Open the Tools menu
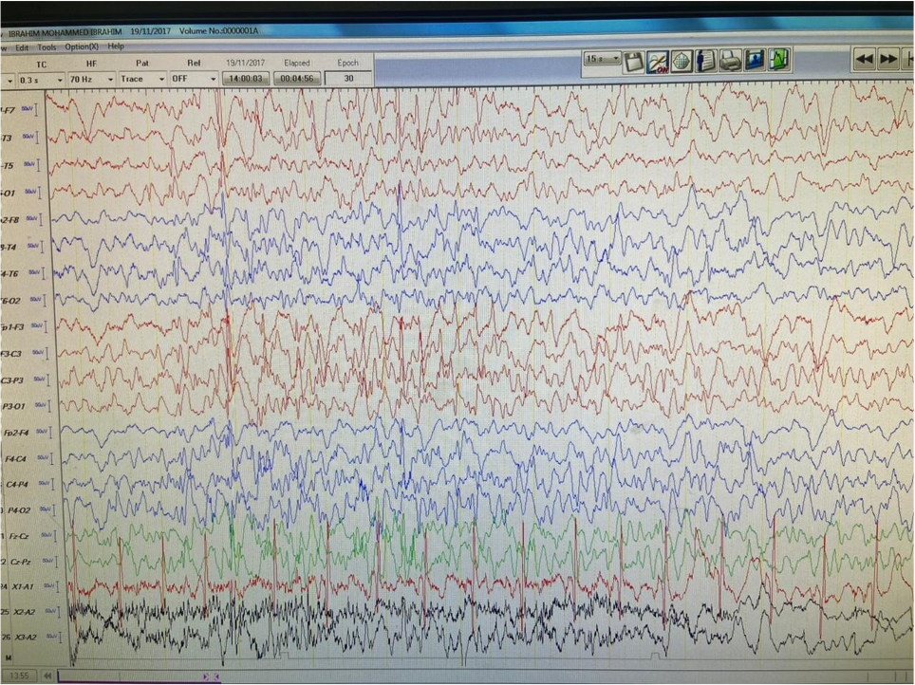915x685 pixels. pyautogui.click(x=47, y=46)
